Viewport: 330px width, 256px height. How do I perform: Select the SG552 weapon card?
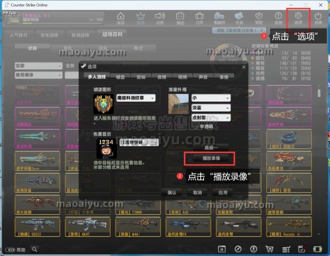pyautogui.click(x=37, y=227)
